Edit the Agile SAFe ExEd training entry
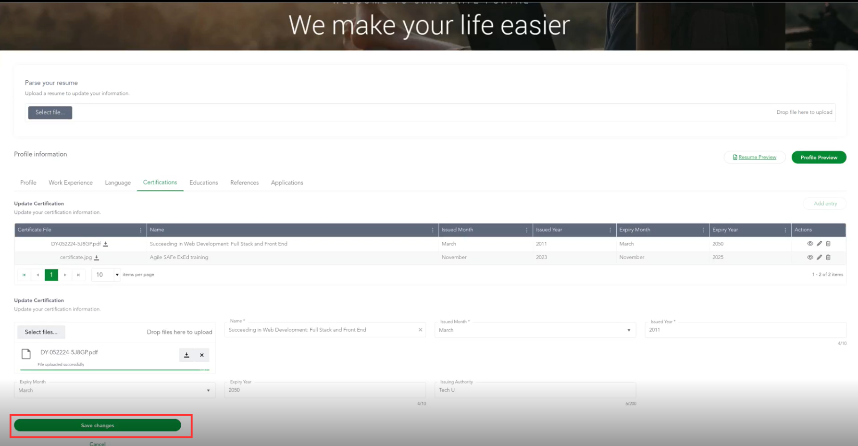This screenshot has width=858, height=446. 819,257
